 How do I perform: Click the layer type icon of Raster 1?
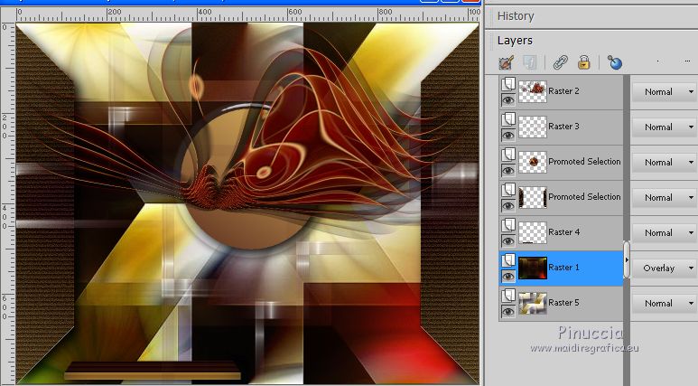[x=508, y=259]
